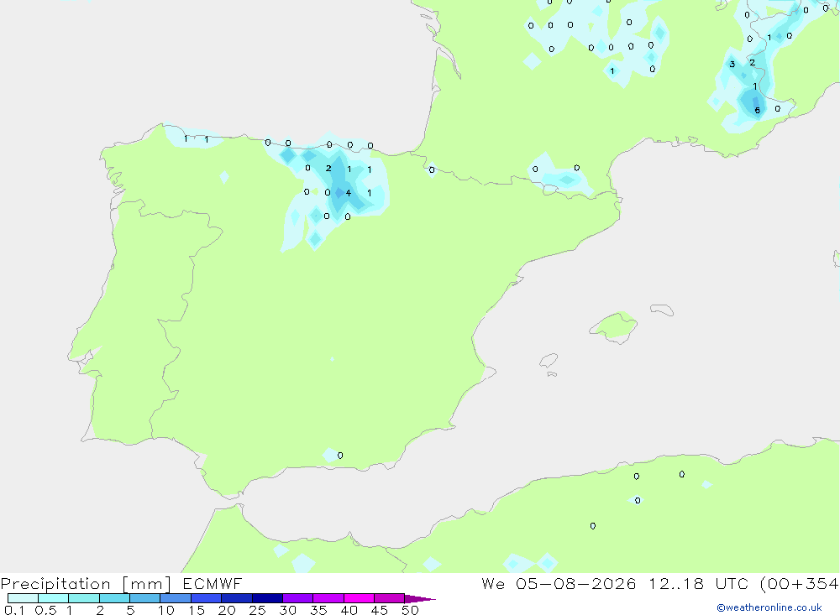Pick the 15–20 mm legend color swatch
The width and height of the screenshot is (840, 615).
[x=206, y=598]
